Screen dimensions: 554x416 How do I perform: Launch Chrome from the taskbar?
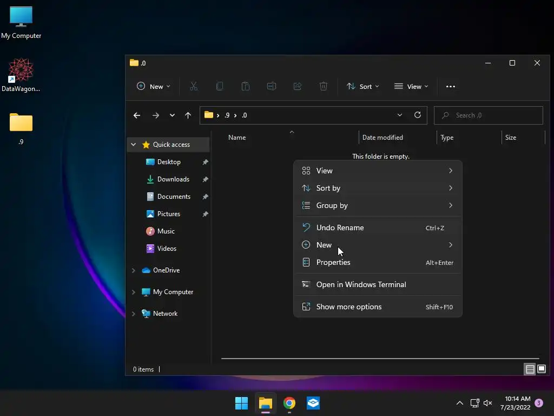click(289, 403)
